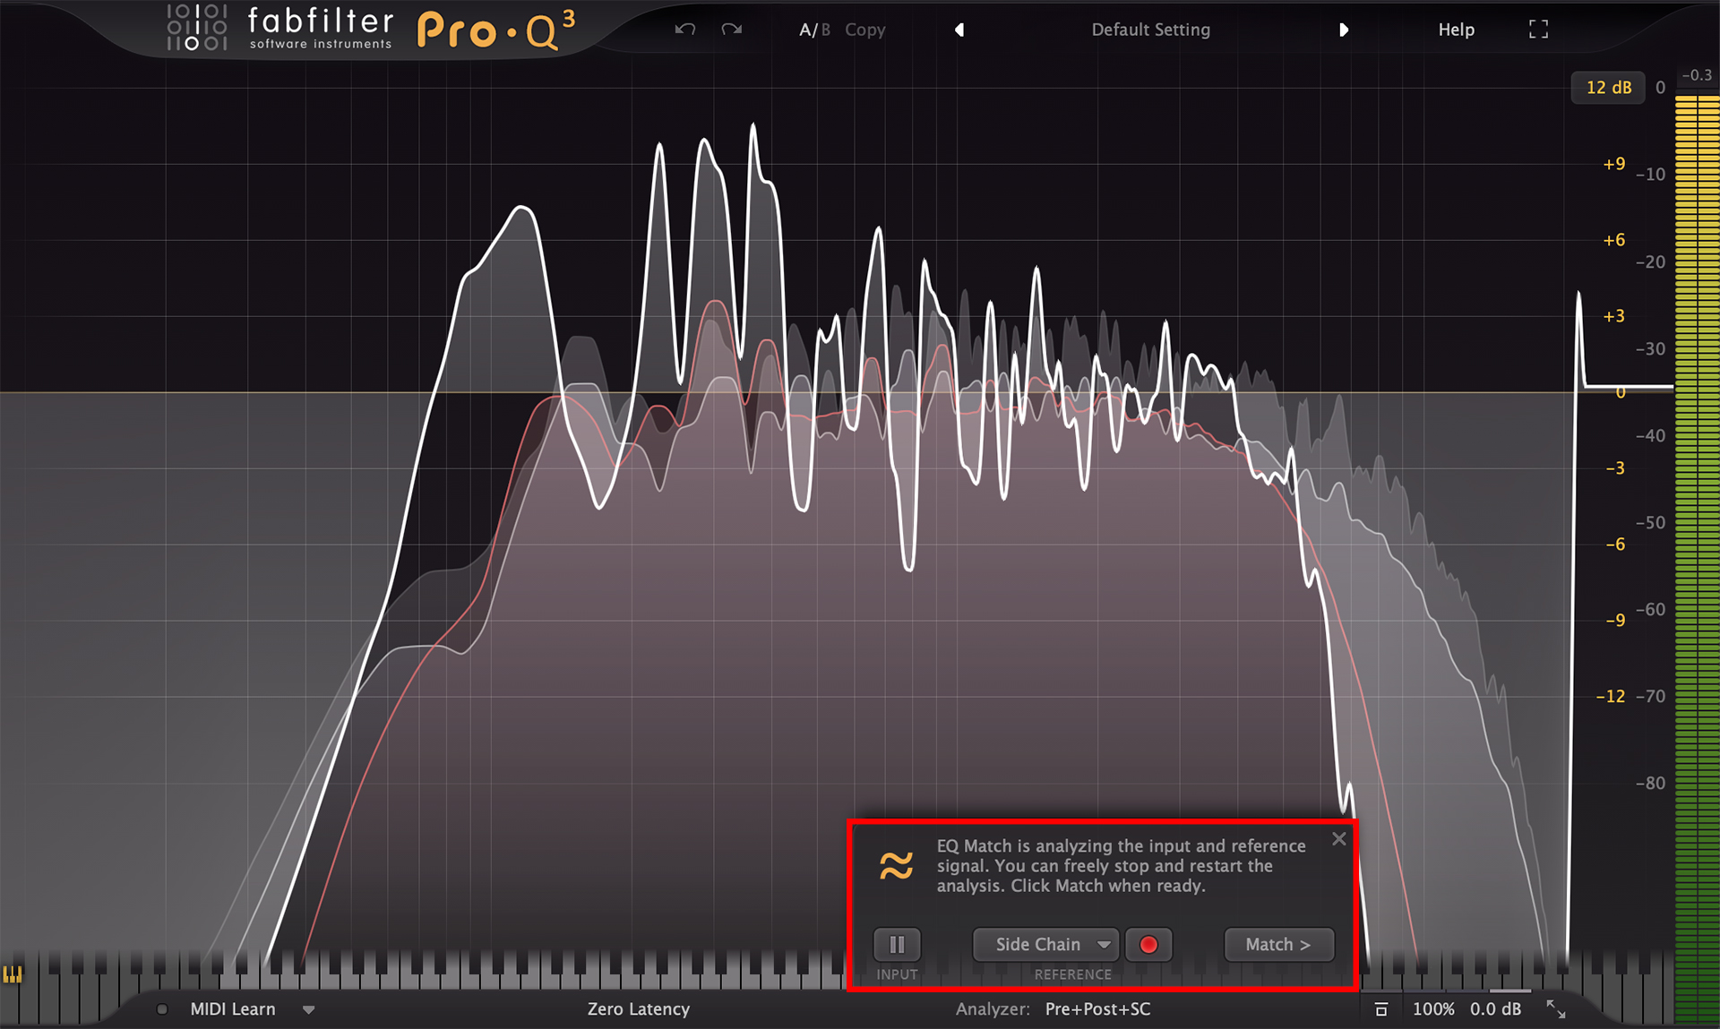Open Analyzer settings Pre+Post+SC

(1097, 1009)
